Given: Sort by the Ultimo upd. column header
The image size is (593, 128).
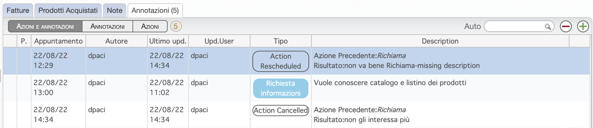Looking at the screenshot, I should 168,41.
